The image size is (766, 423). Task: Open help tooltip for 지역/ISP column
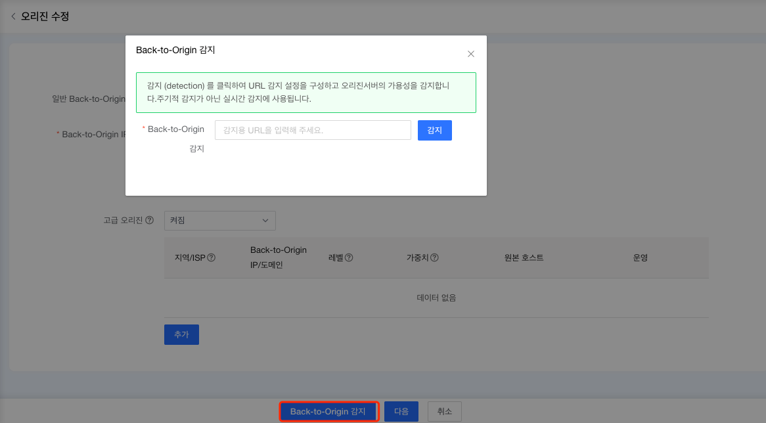[x=211, y=257]
